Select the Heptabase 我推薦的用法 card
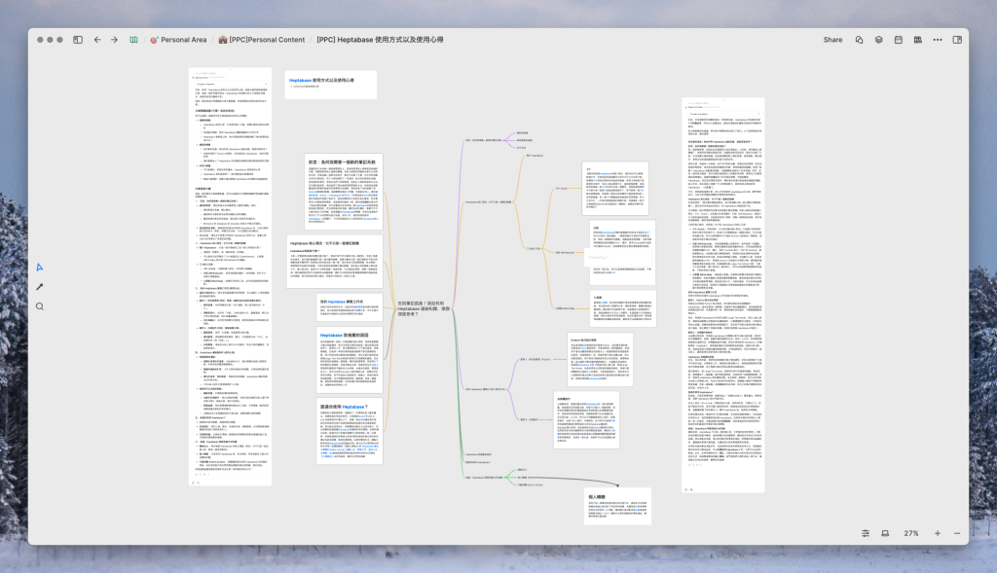 (350, 359)
